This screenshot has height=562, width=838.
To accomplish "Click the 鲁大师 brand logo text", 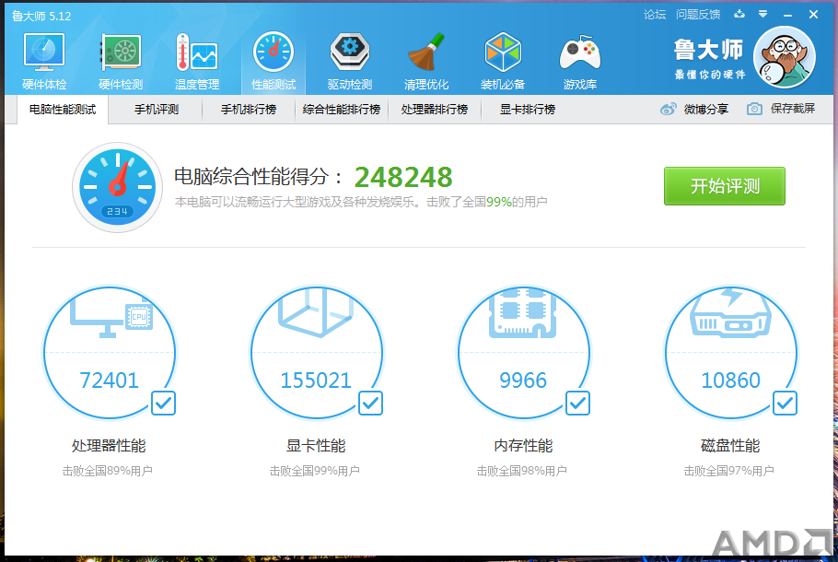I will tap(709, 50).
